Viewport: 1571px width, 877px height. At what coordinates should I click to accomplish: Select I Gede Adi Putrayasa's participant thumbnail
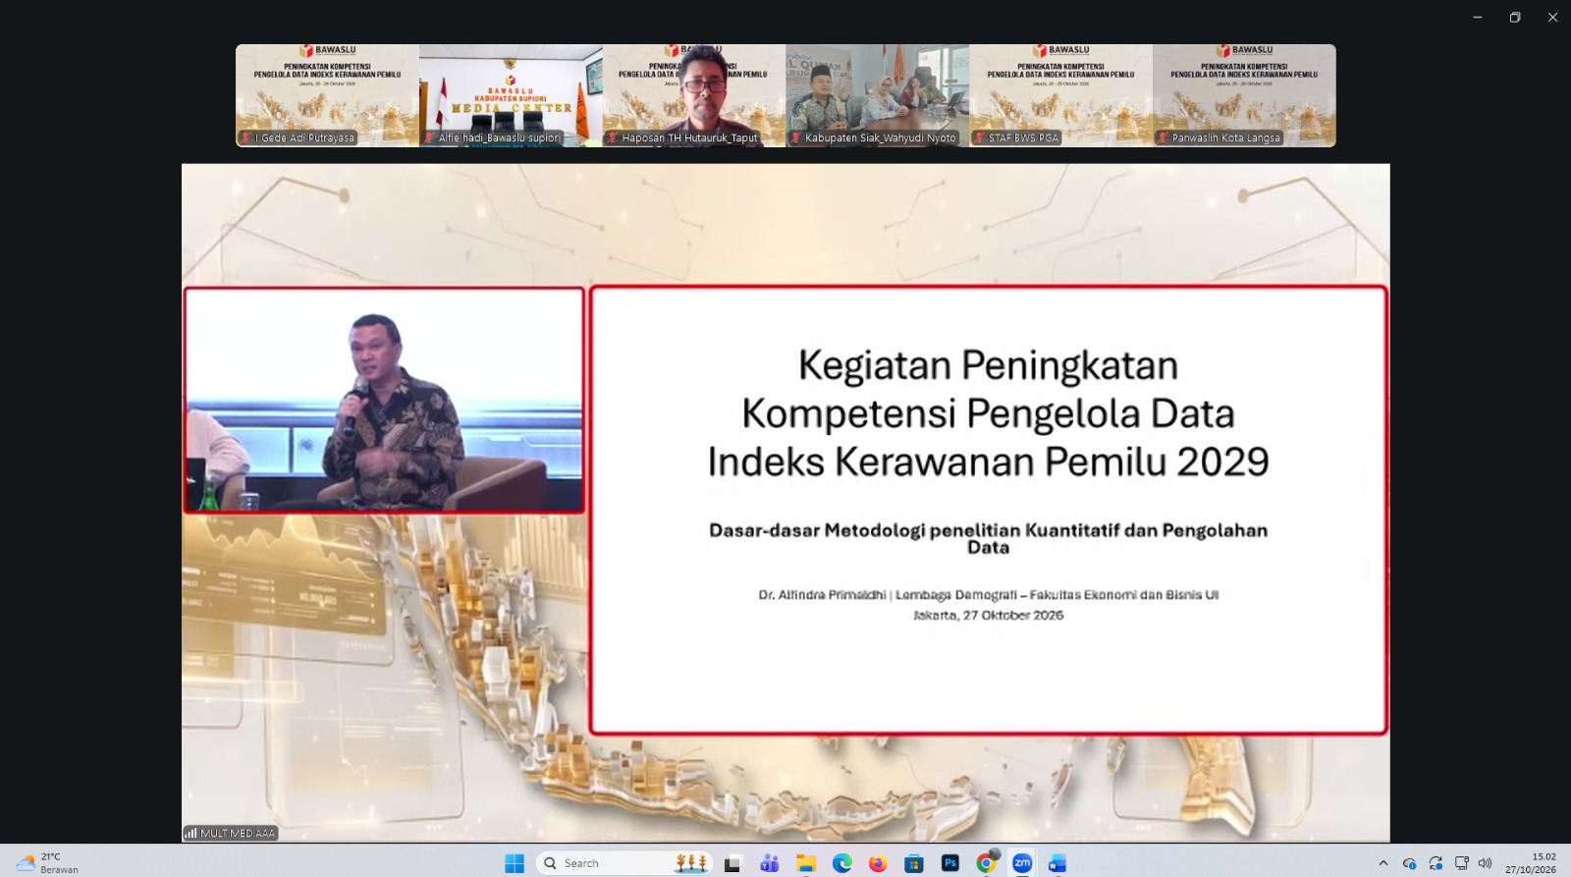coord(327,95)
